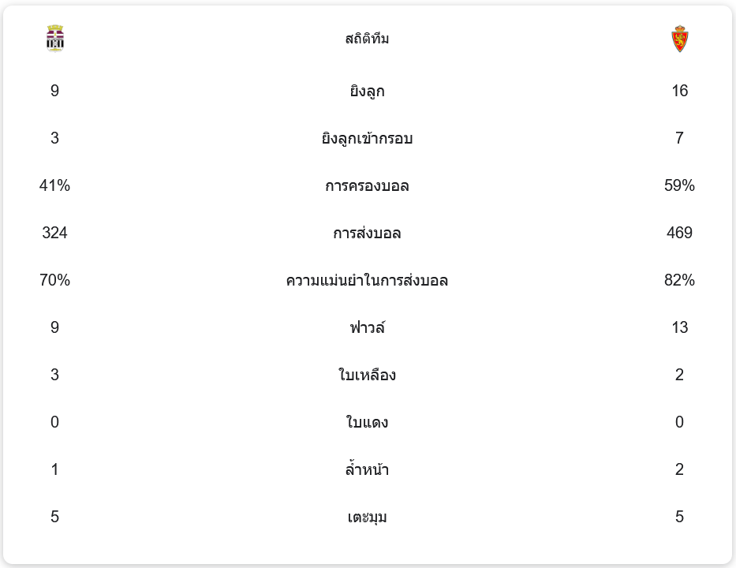Select the away team's 469 passes value
Image resolution: width=736 pixels, height=568 pixels.
click(x=679, y=233)
